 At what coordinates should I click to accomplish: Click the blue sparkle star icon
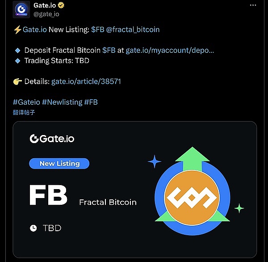coord(154,161)
